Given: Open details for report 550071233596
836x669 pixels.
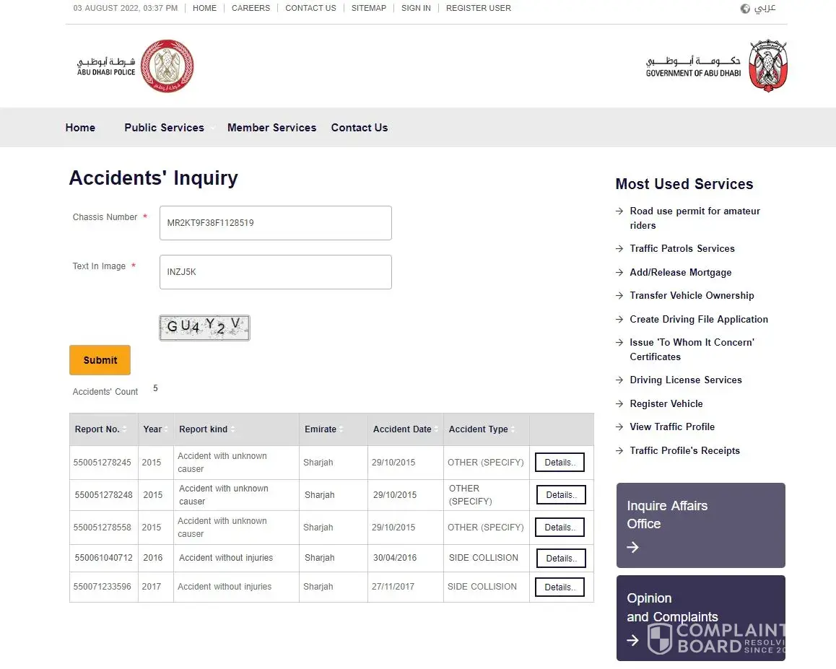Looking at the screenshot, I should point(559,587).
